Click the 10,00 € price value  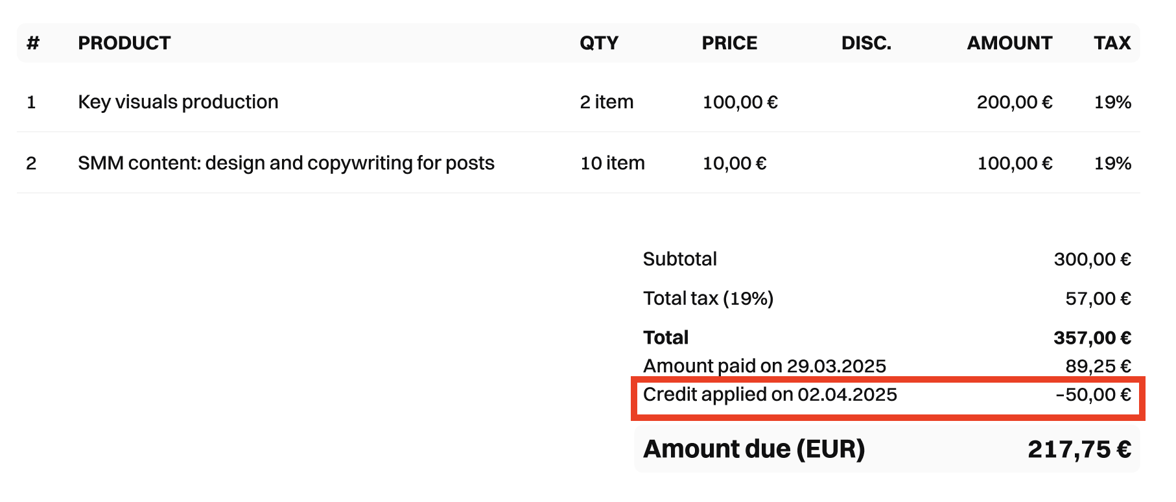coord(735,163)
